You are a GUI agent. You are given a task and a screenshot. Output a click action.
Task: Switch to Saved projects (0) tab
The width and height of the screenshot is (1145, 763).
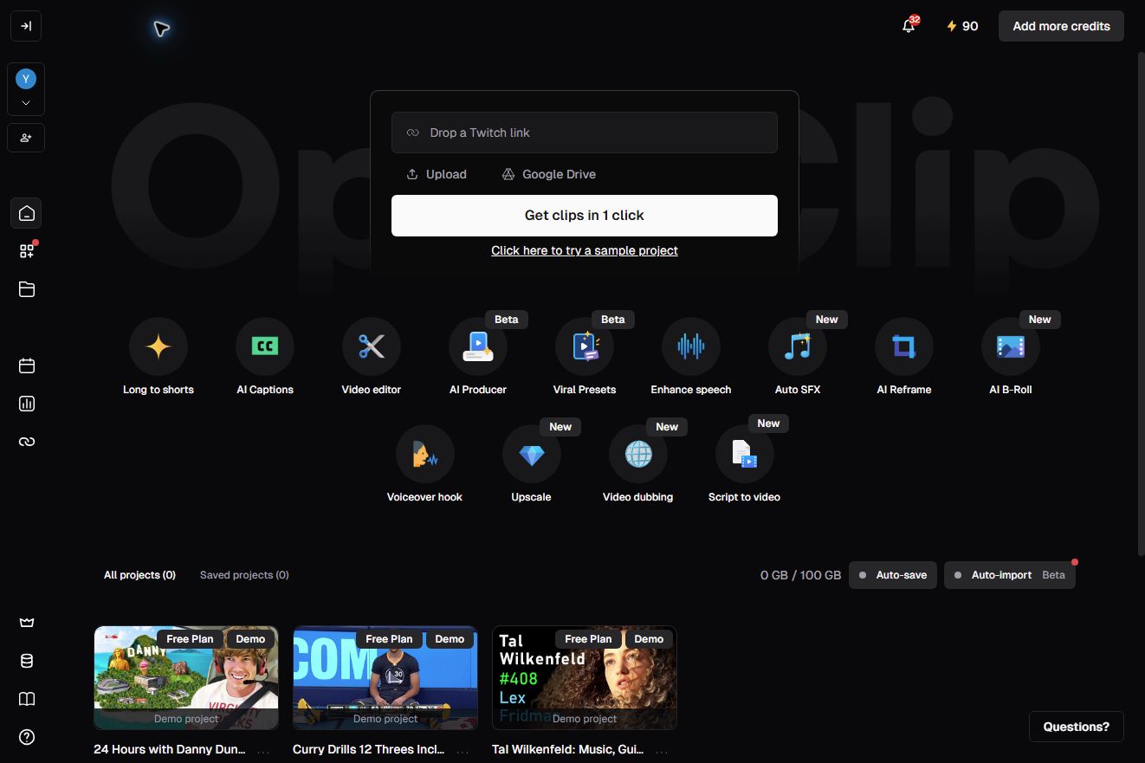pyautogui.click(x=244, y=575)
